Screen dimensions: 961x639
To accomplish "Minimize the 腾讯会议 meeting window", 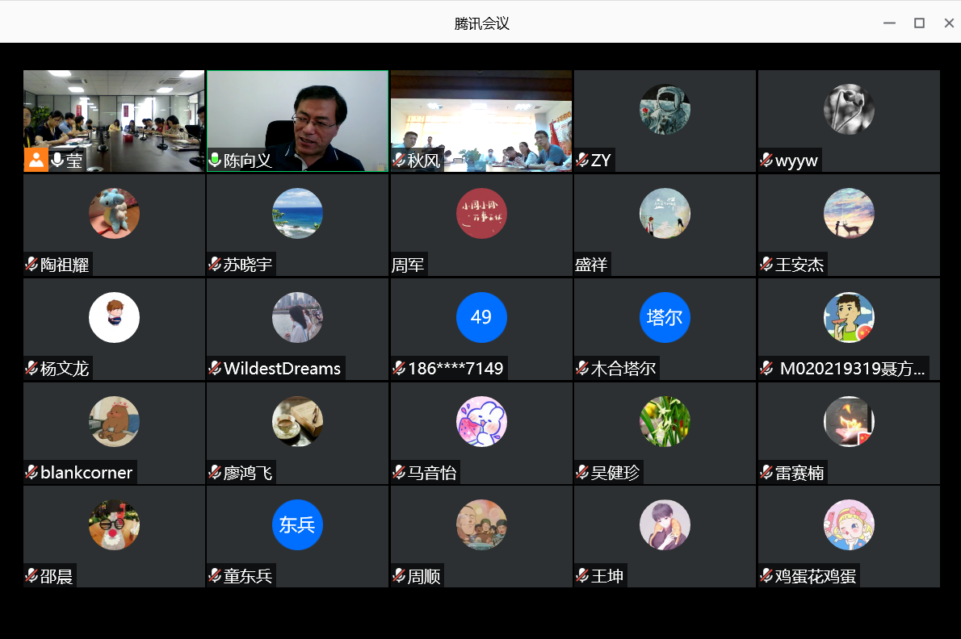I will tap(889, 23).
